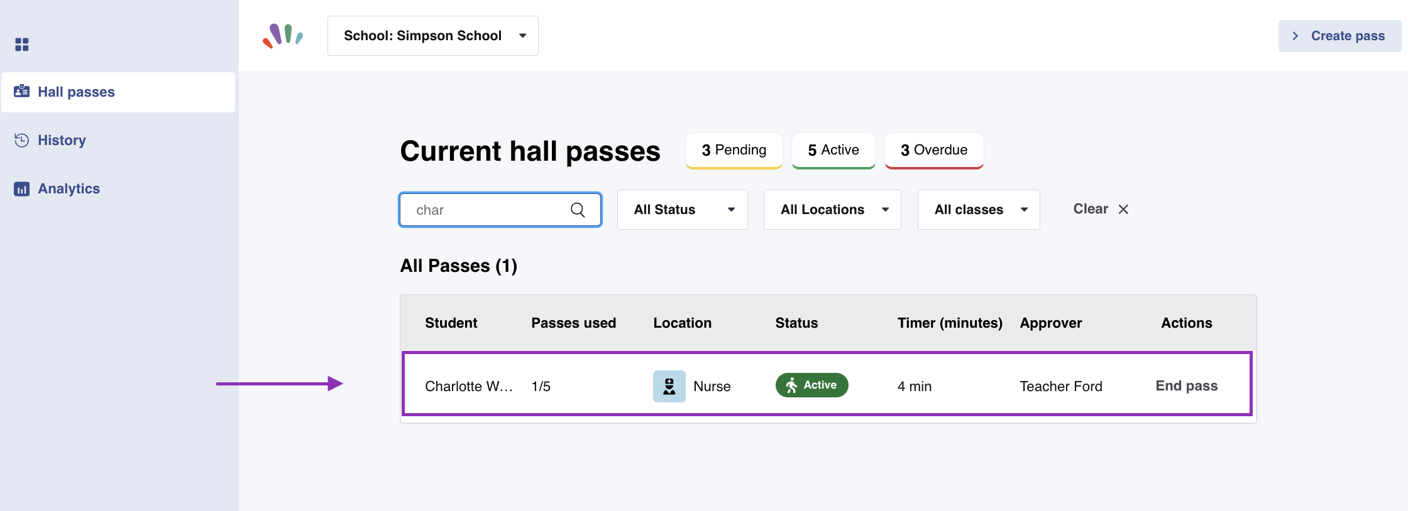This screenshot has width=1408, height=511.
Task: Click the Current hall passes title
Action: coord(531,151)
